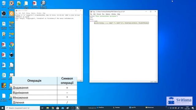Click the Множення table cell
This screenshot has height=110, width=196.
(35, 97)
